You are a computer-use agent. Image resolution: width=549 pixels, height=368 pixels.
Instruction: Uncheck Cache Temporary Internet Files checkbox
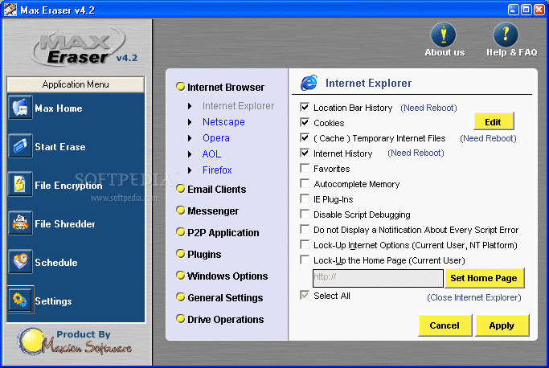pyautogui.click(x=305, y=137)
